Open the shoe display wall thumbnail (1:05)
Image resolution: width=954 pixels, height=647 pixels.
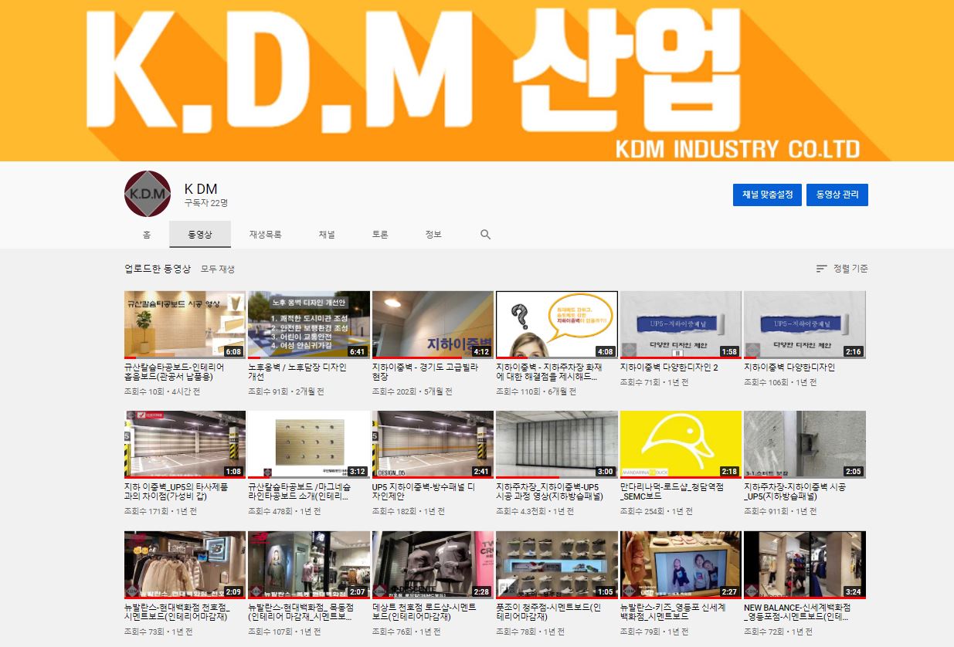557,565
